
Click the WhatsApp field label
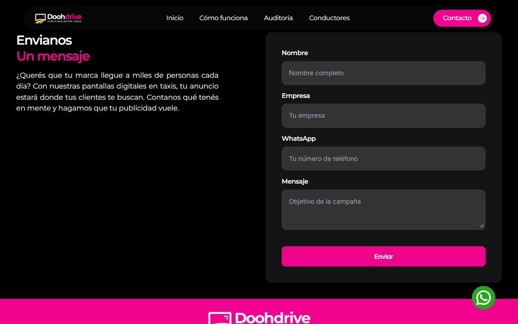click(x=299, y=139)
